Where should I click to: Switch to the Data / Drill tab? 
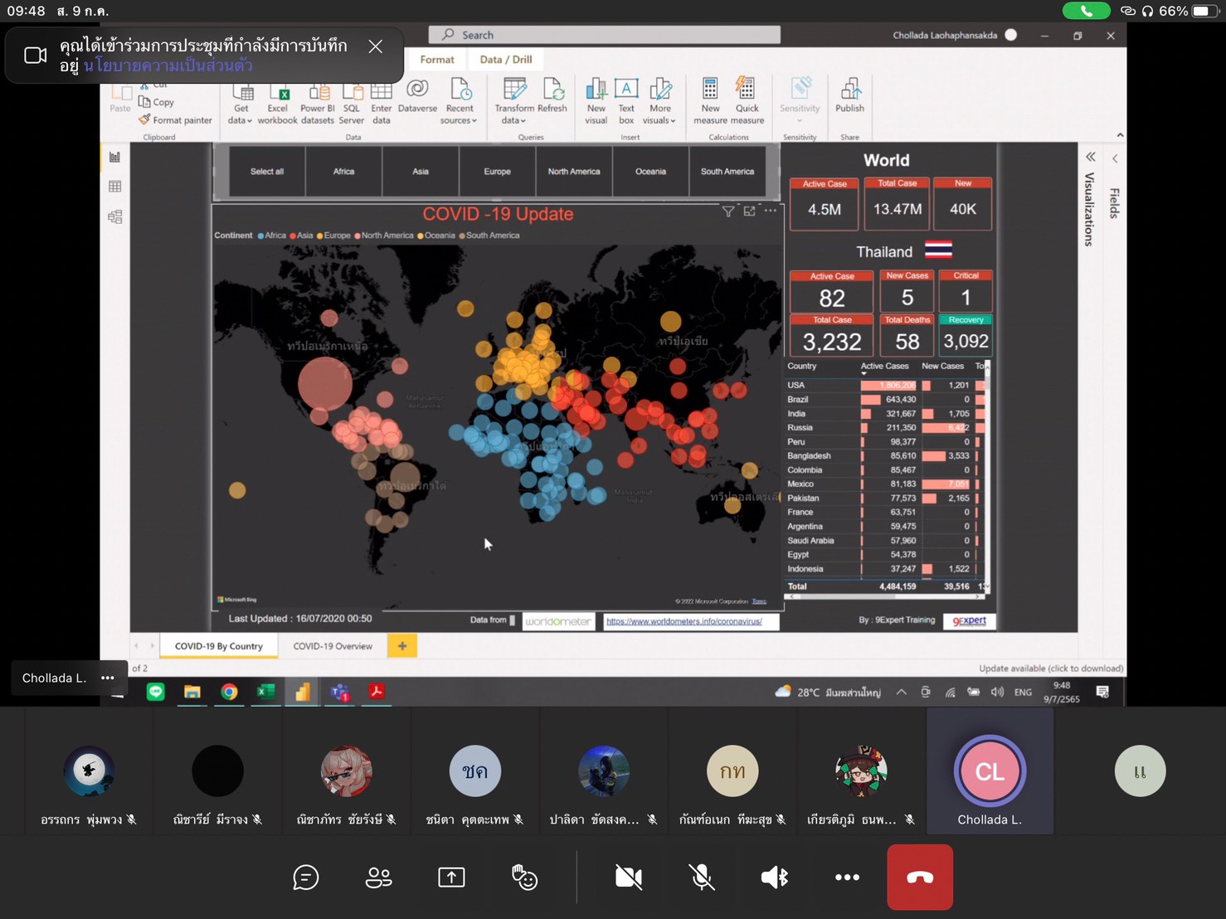[506, 60]
